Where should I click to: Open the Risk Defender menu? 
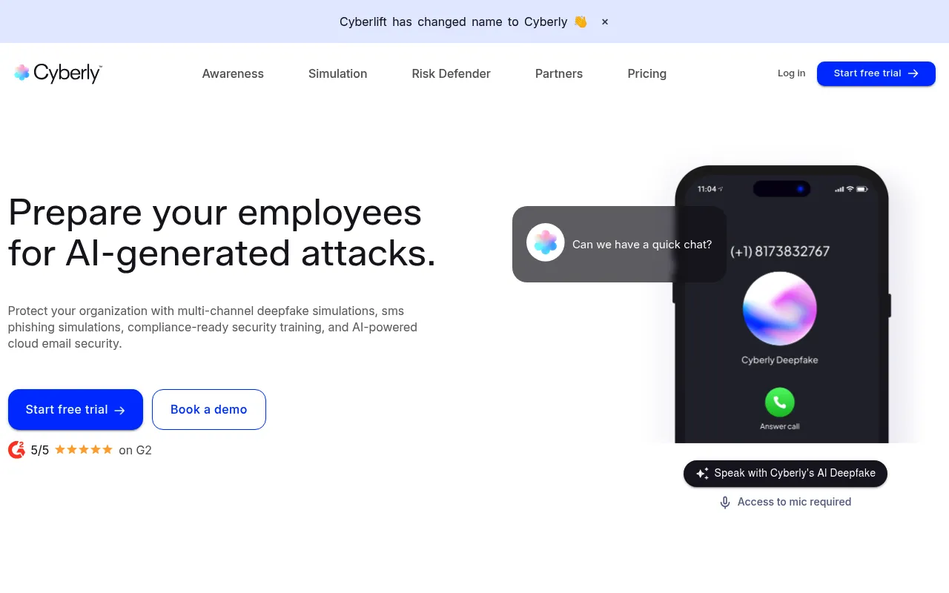point(451,73)
